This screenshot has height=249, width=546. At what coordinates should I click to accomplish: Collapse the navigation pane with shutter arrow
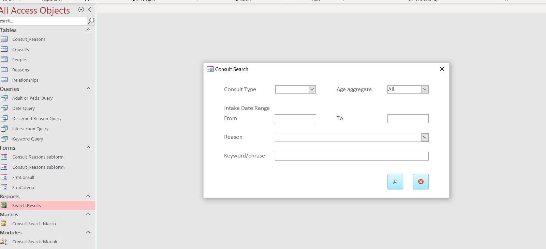[x=90, y=10]
